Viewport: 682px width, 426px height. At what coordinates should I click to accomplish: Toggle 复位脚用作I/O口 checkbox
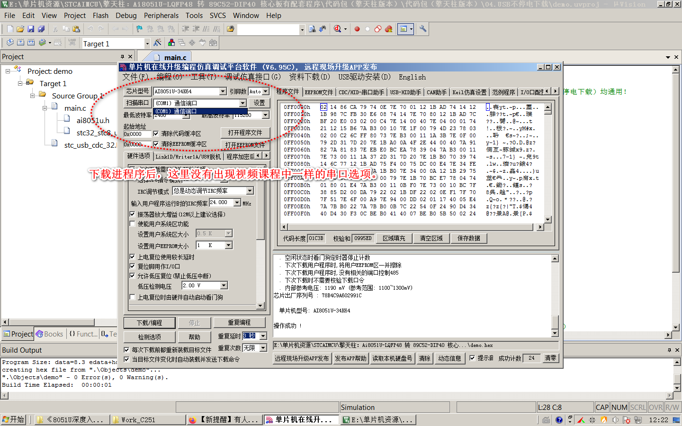133,266
